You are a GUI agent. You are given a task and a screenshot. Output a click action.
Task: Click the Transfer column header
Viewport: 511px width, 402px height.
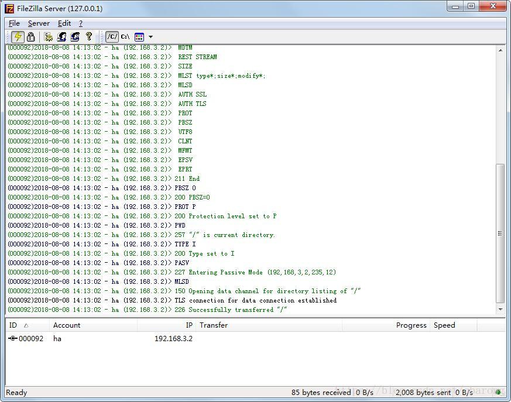(x=269, y=325)
